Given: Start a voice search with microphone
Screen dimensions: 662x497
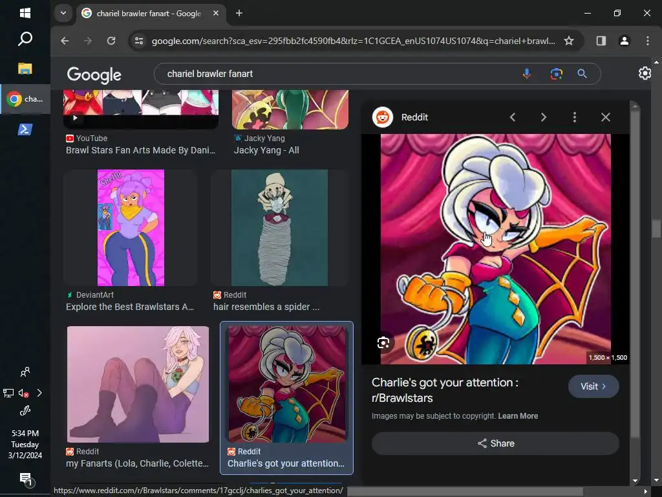Looking at the screenshot, I should [x=526, y=74].
